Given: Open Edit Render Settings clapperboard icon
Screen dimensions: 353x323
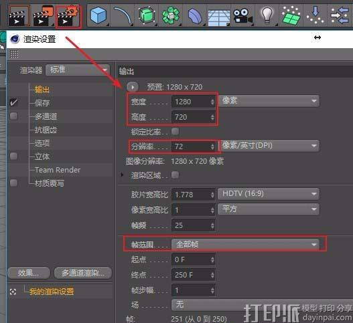Looking at the screenshot, I should 68,16.
